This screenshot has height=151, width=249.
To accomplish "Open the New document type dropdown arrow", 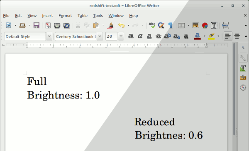I will pos(15,25).
